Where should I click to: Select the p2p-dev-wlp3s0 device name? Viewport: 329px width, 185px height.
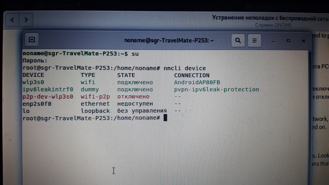point(48,97)
